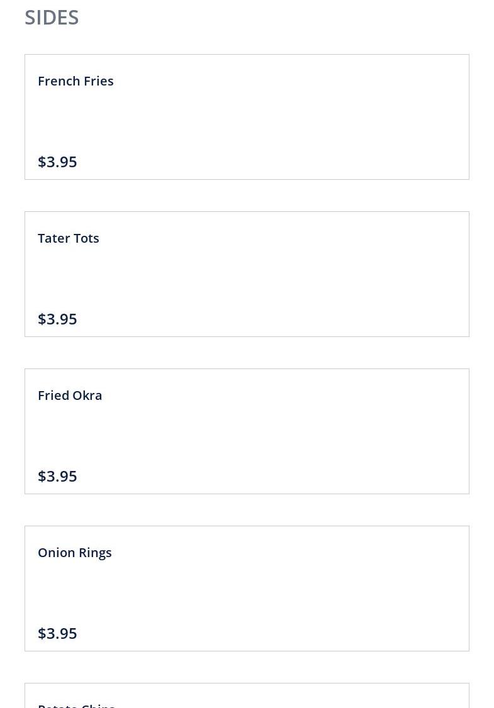Click the gap between Onion Rings and Potato Chips cards
The width and height of the screenshot is (494, 708).
pos(247,667)
